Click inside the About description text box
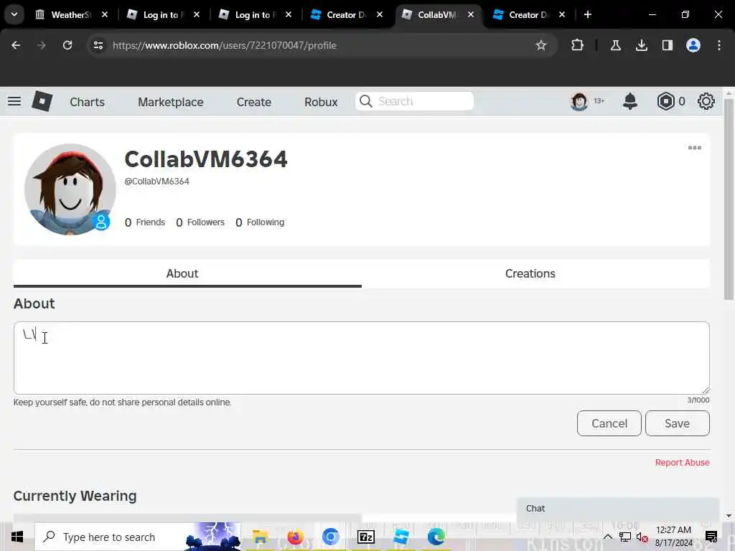735x551 pixels. (362, 358)
